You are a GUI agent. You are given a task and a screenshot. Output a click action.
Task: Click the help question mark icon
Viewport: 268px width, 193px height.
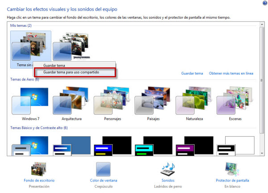(265, 3)
